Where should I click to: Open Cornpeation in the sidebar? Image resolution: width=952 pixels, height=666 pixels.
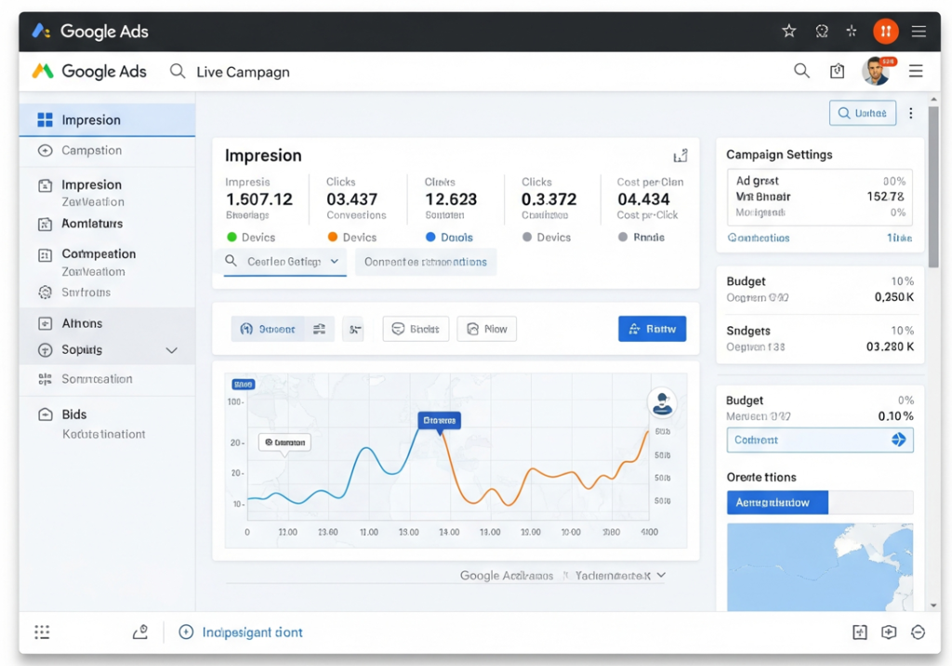99,255
